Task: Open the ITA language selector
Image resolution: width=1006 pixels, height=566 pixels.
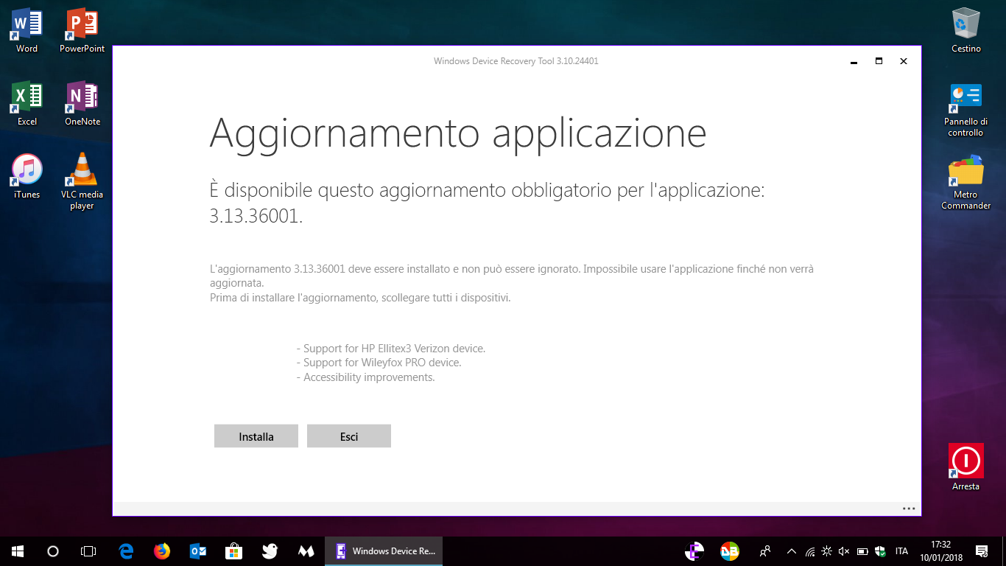Action: [x=901, y=551]
